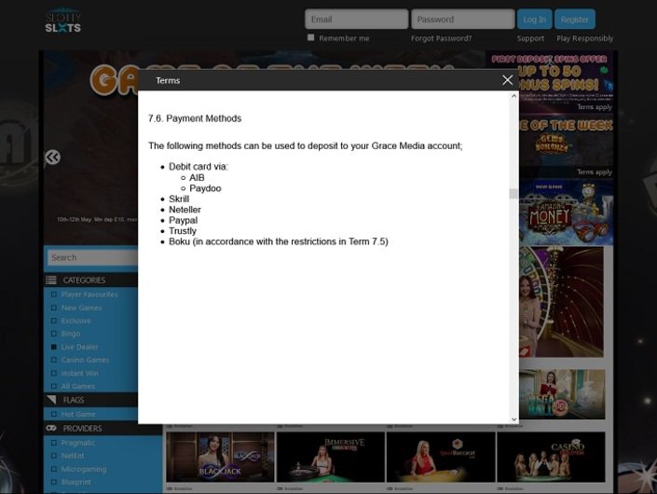Toggle Pragmatic provider checkbox

(x=54, y=443)
